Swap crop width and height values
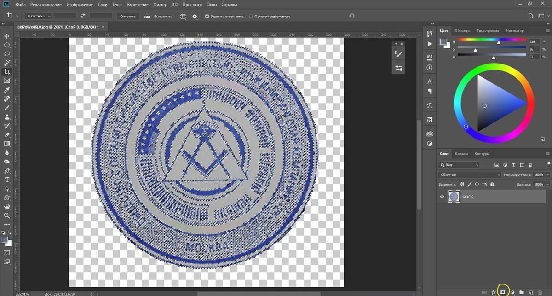This screenshot has width=552, height=296. (83, 16)
